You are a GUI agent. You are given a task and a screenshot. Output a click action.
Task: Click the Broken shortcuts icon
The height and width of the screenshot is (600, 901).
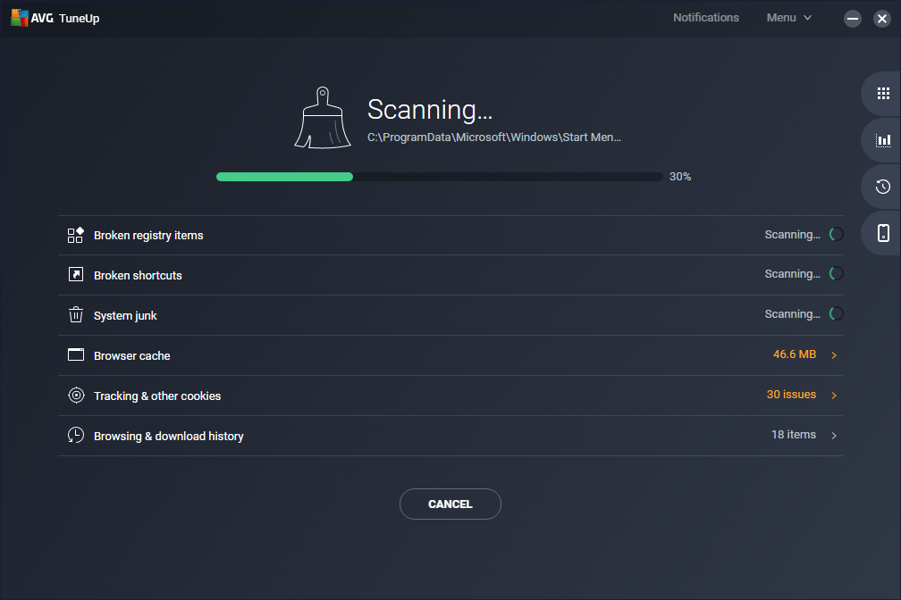point(76,275)
